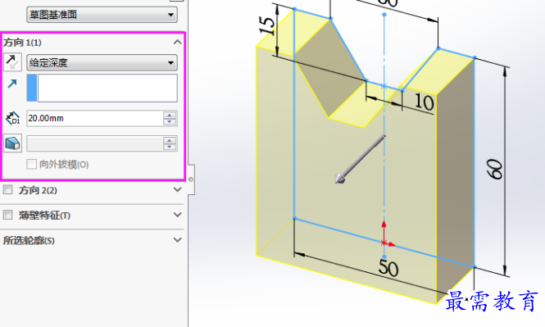Click the 20.00mm depth input field
Screen dimensions: 545x327
(x=94, y=118)
